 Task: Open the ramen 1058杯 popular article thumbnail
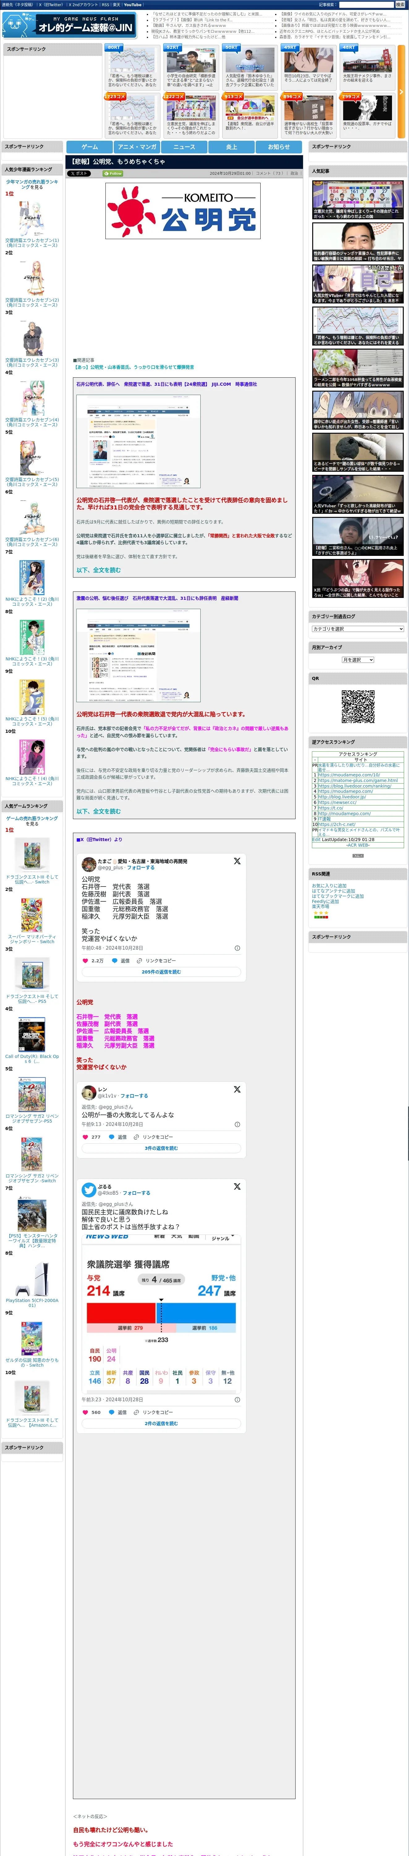358,368
